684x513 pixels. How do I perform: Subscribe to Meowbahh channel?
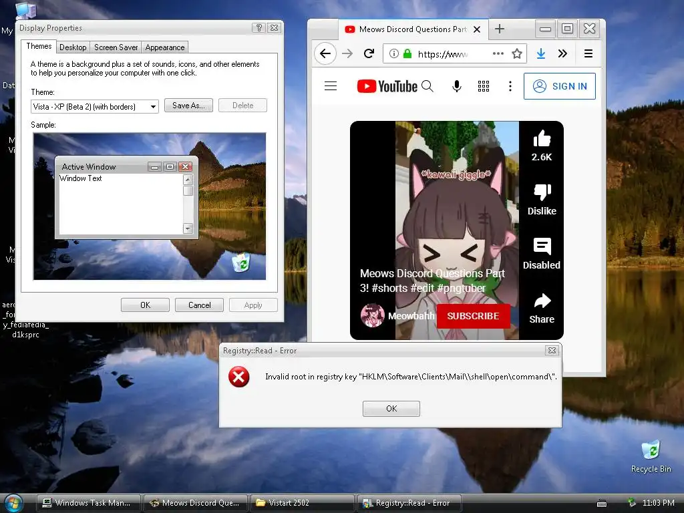(x=474, y=316)
